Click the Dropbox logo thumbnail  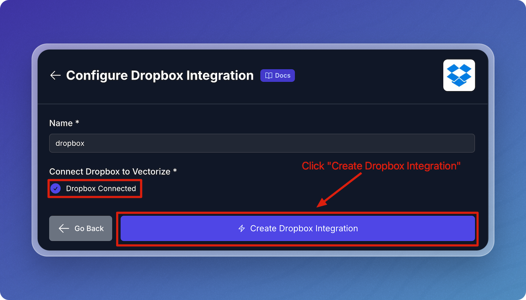coord(459,75)
